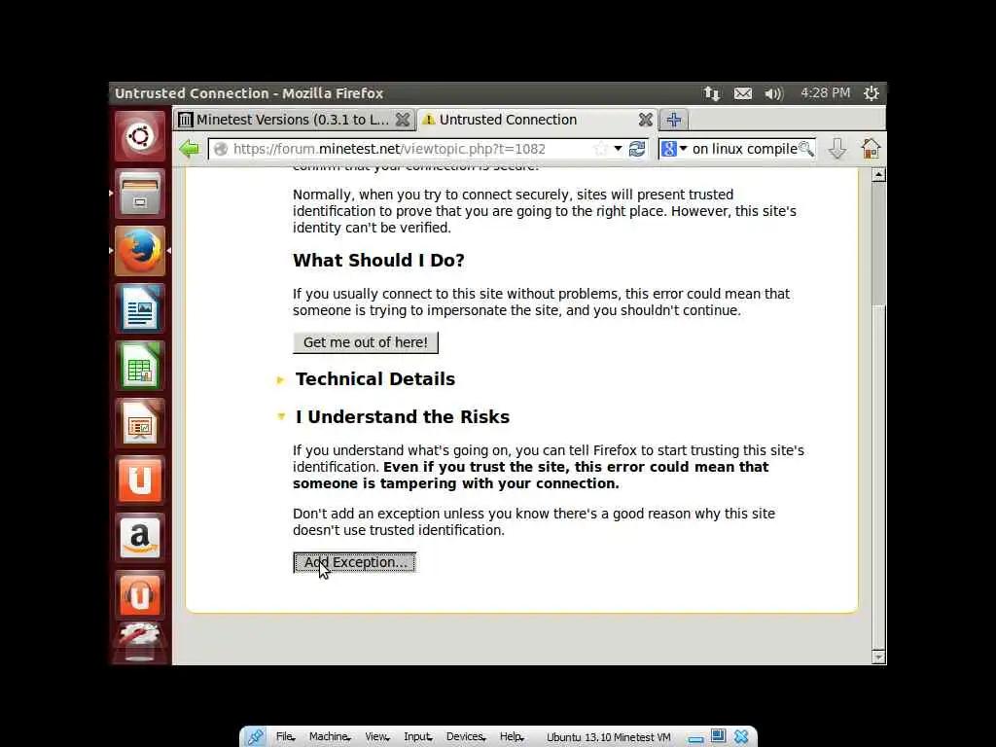Close the Minetest Versions tab
Viewport: 996px width, 747px height.
click(x=402, y=120)
